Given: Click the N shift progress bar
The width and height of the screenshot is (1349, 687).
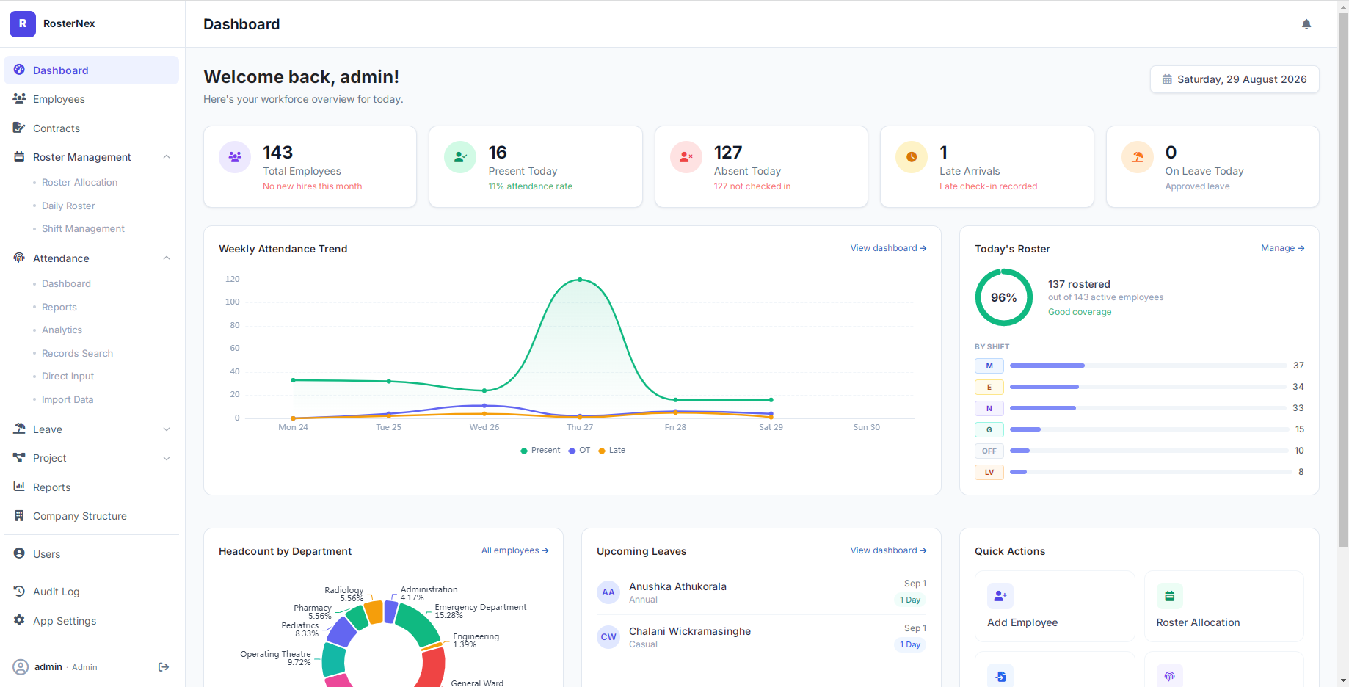Looking at the screenshot, I should pos(1149,408).
